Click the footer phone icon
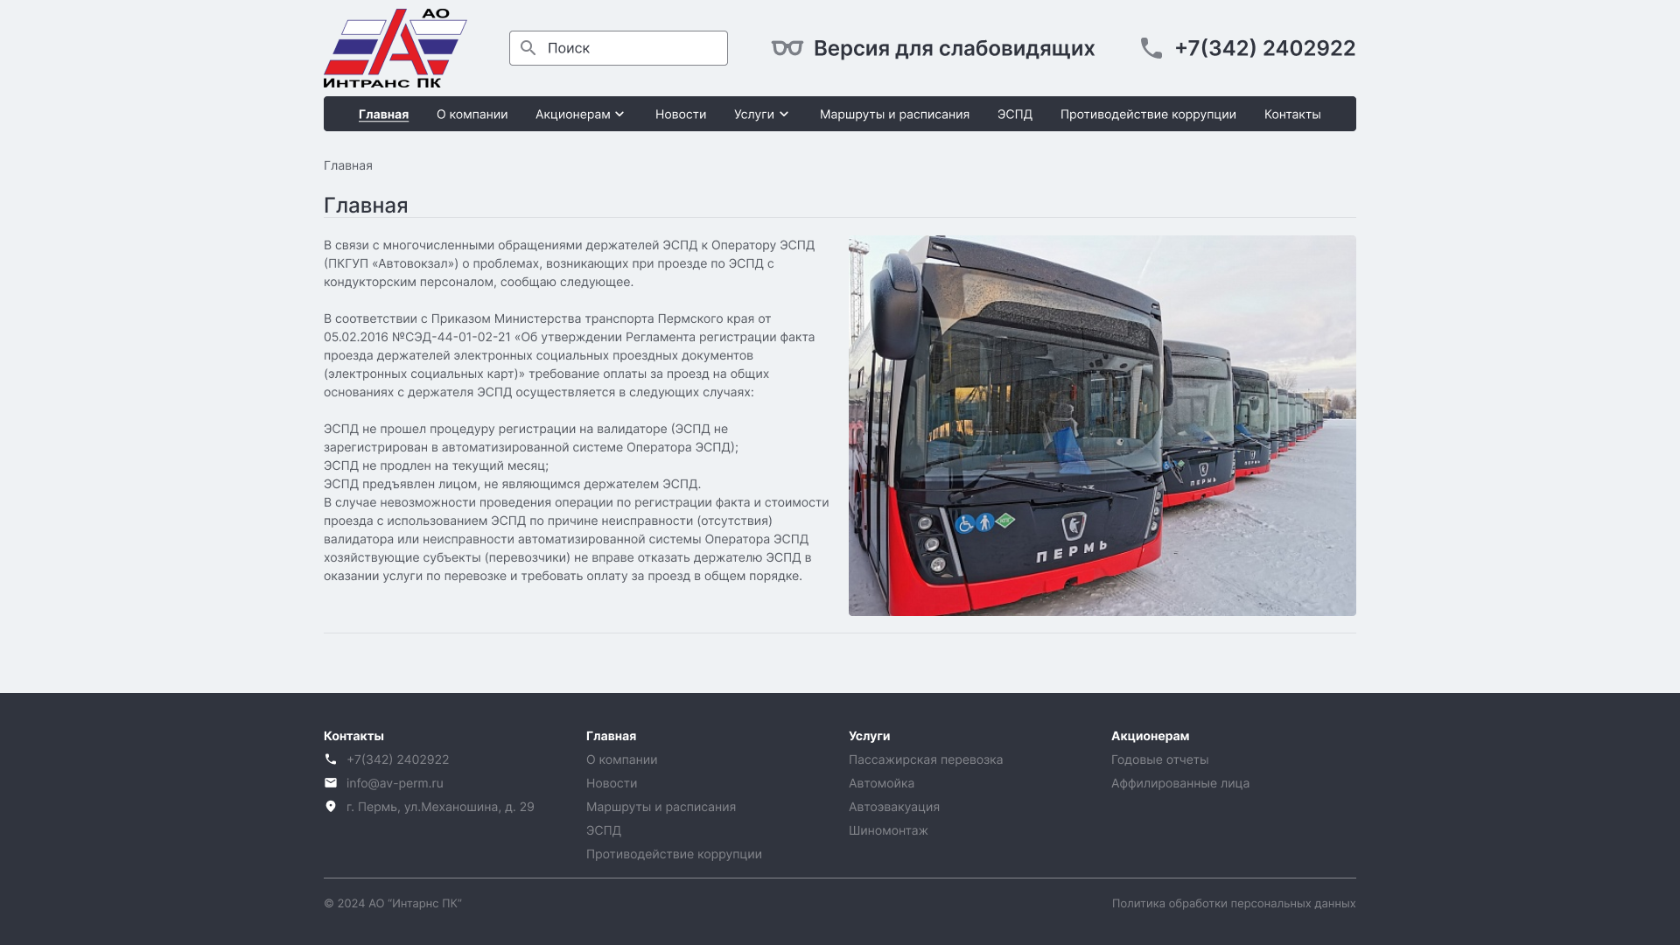Screen dimensions: 1680x945 click(x=331, y=759)
